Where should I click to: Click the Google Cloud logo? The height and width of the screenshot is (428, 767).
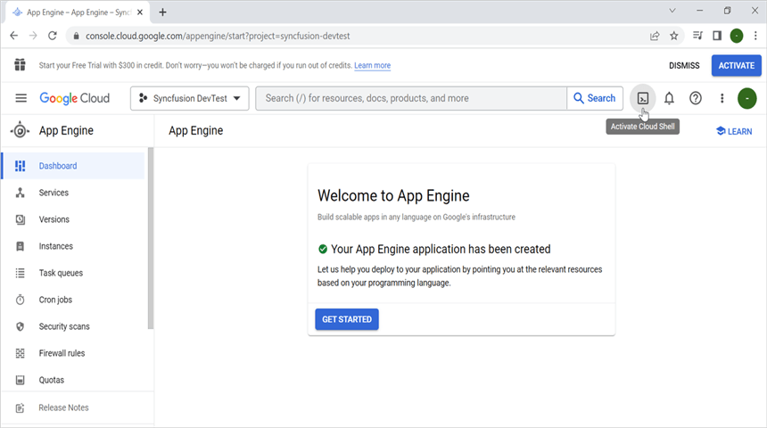click(75, 98)
